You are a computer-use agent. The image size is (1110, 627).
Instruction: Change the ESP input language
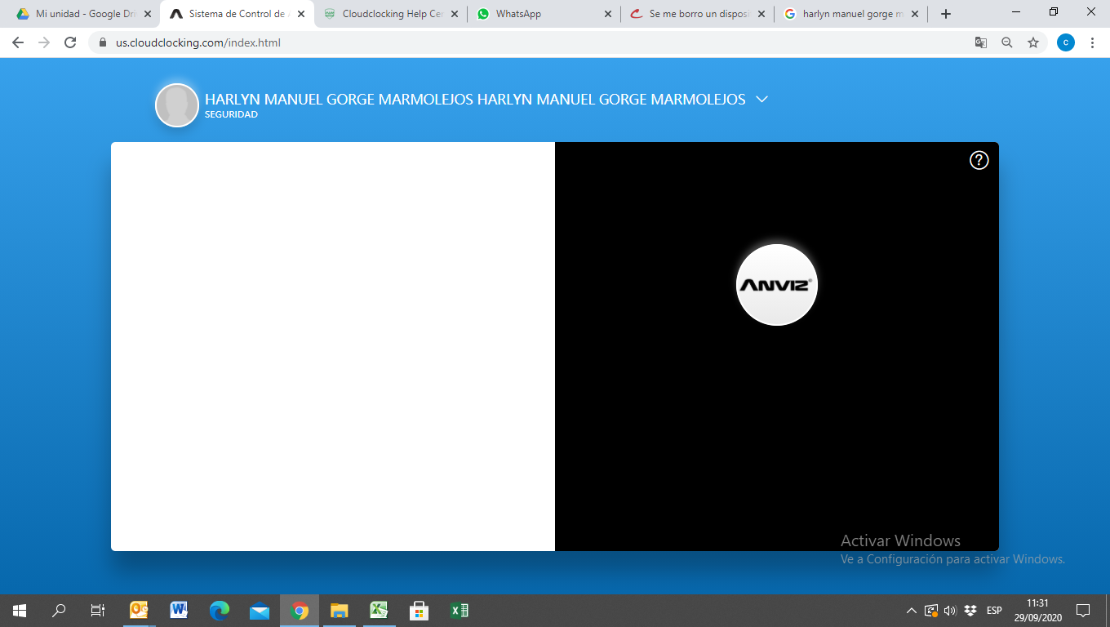click(994, 611)
